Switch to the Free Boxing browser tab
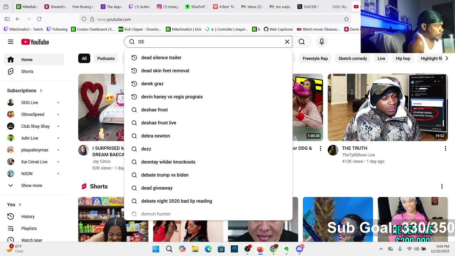 (x=83, y=7)
